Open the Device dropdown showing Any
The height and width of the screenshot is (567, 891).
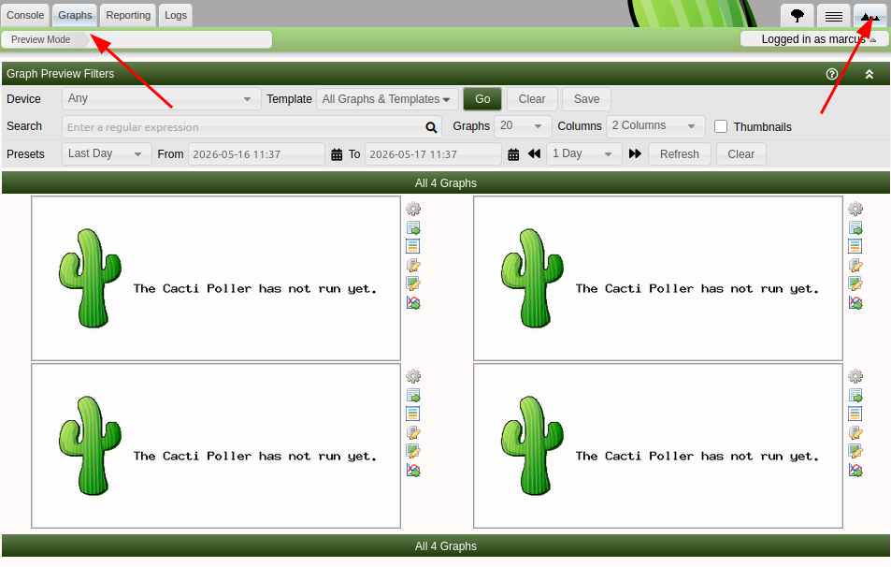click(x=162, y=98)
